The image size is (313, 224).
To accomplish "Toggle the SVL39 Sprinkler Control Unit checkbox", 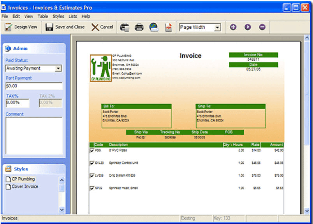I will (x=93, y=163).
